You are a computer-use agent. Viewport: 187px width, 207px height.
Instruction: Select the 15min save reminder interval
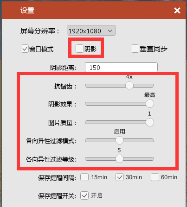coord(84,177)
